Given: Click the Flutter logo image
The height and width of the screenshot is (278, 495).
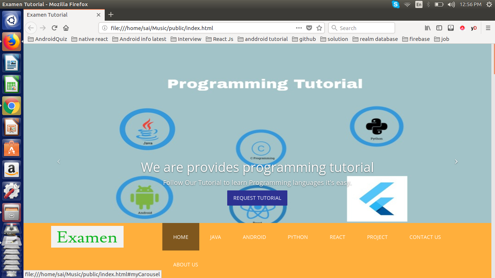Looking at the screenshot, I should pos(377,199).
